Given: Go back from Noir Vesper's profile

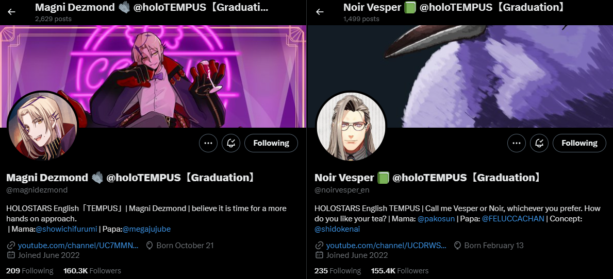Looking at the screenshot, I should (x=320, y=12).
